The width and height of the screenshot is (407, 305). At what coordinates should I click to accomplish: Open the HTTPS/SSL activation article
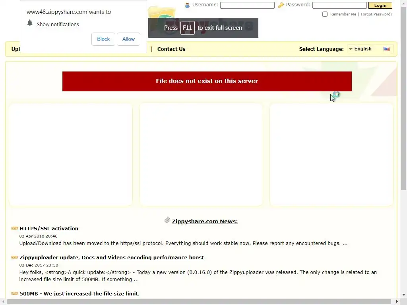pos(49,228)
